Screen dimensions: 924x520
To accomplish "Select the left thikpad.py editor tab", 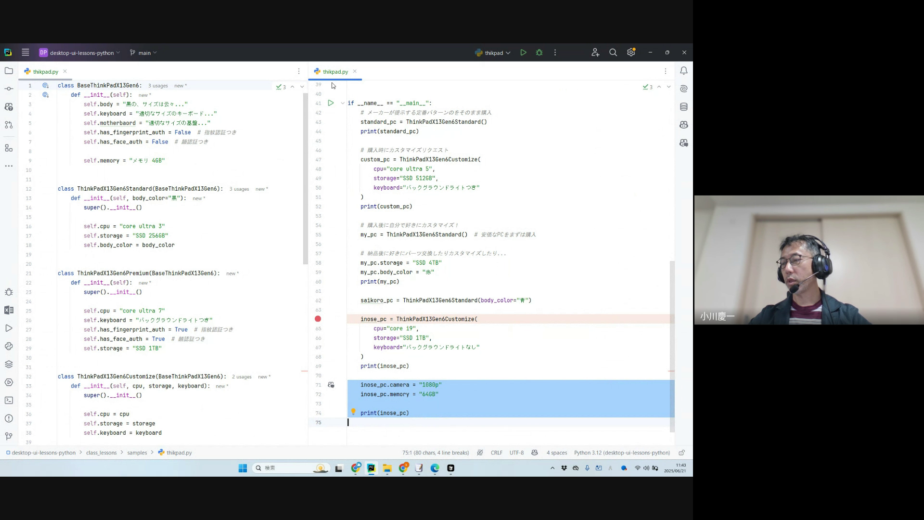I will click(45, 71).
